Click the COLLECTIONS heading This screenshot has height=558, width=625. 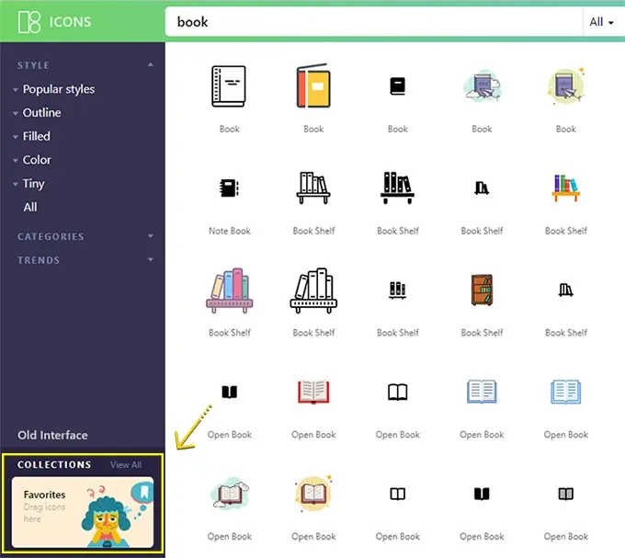pyautogui.click(x=54, y=465)
